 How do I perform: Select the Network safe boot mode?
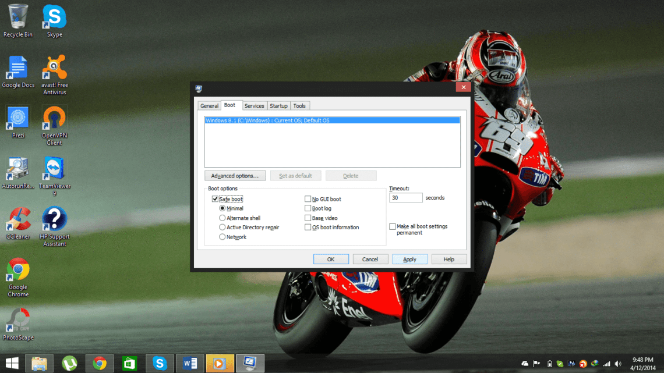(x=222, y=236)
